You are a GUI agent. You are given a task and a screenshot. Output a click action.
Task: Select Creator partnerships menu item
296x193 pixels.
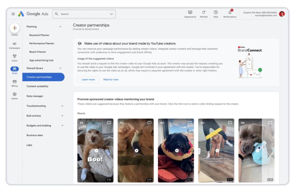43,77
